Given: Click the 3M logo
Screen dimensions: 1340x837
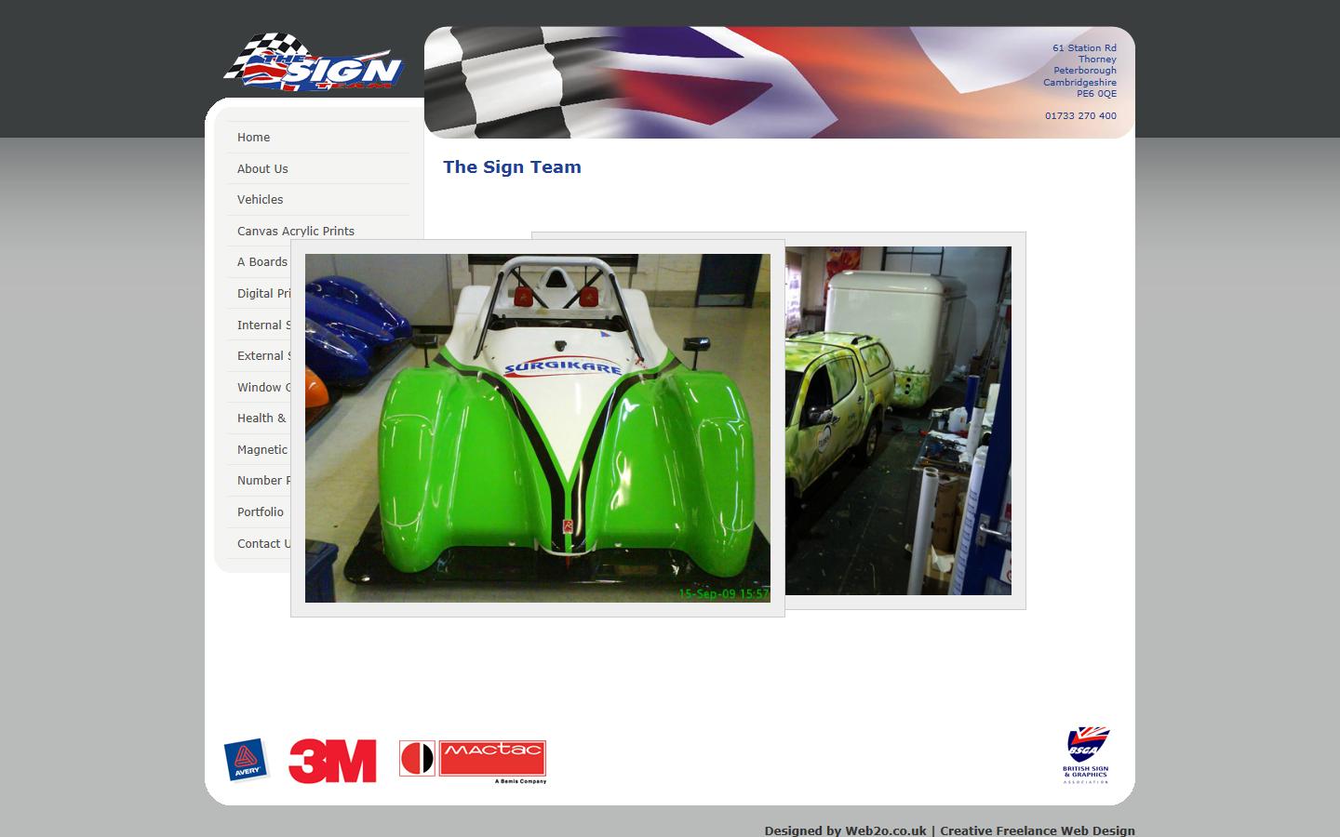Looking at the screenshot, I should tap(332, 762).
